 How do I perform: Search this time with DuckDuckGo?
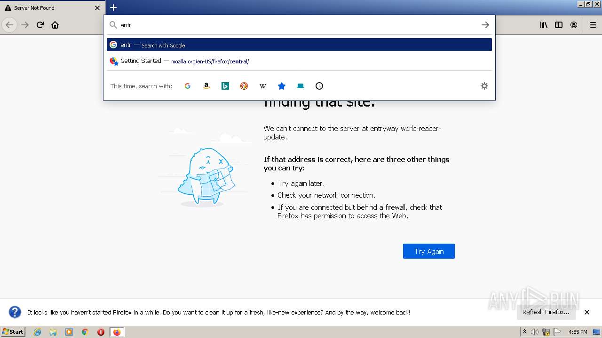click(244, 86)
